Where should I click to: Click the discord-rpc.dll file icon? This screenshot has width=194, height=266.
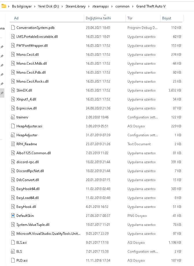[x=13, y=162]
